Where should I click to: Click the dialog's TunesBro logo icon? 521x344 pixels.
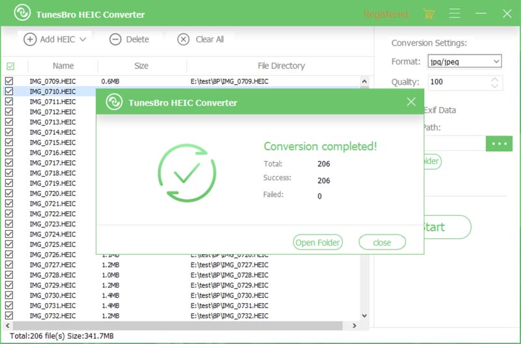tap(114, 102)
